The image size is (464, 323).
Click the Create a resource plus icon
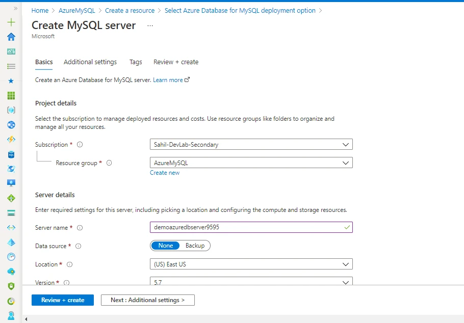[11, 22]
